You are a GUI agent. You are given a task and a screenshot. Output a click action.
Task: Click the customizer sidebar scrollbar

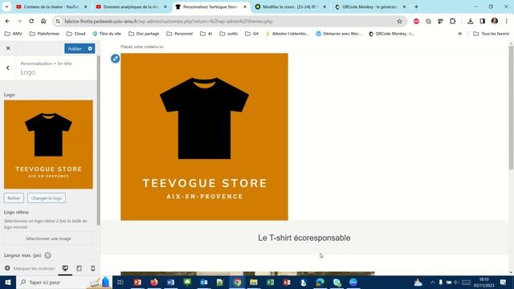pos(98,141)
